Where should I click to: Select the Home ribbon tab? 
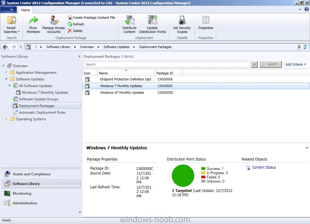tap(25, 10)
